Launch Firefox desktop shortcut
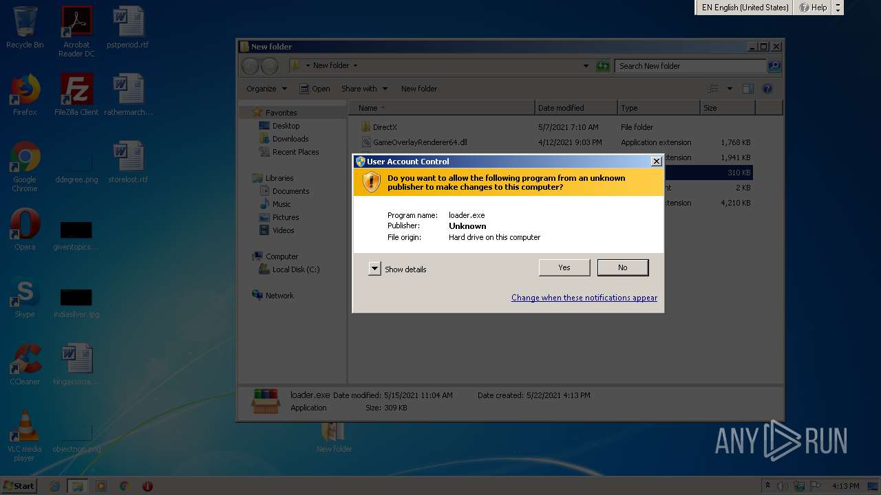This screenshot has width=881, height=495. tap(25, 95)
